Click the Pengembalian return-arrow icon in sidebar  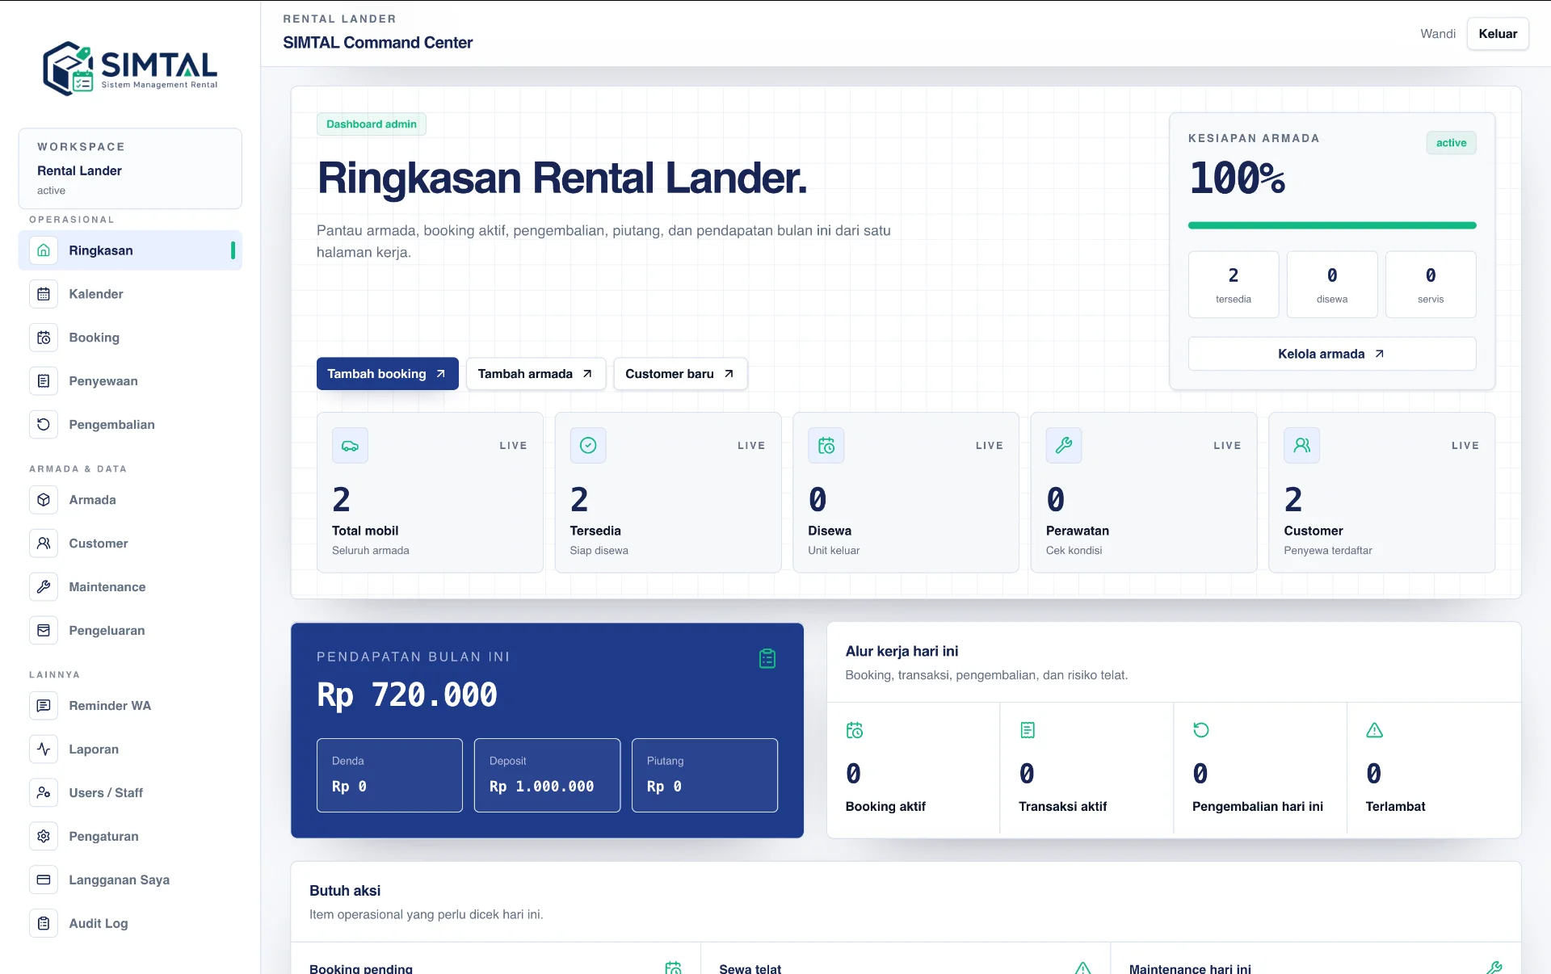pyautogui.click(x=44, y=425)
